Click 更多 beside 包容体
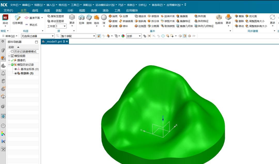The height and width of the screenshot is (164, 279). tap(228, 20)
